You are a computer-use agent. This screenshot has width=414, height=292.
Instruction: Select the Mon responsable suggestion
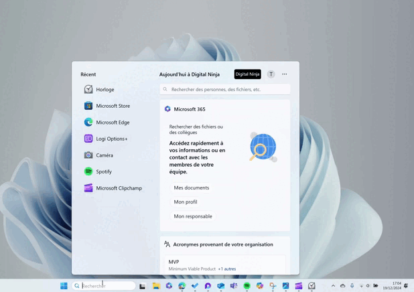click(x=193, y=216)
